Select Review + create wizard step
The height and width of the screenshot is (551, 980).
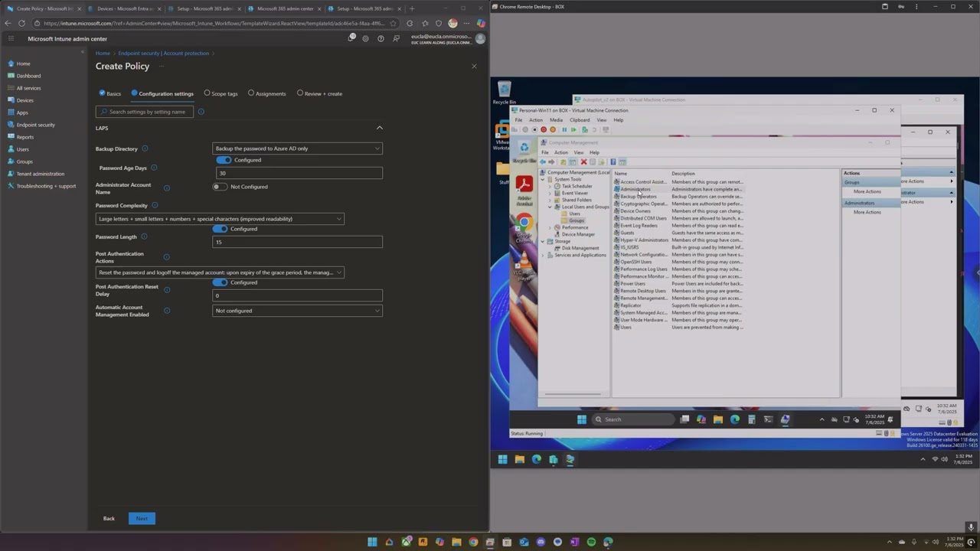tap(319, 93)
